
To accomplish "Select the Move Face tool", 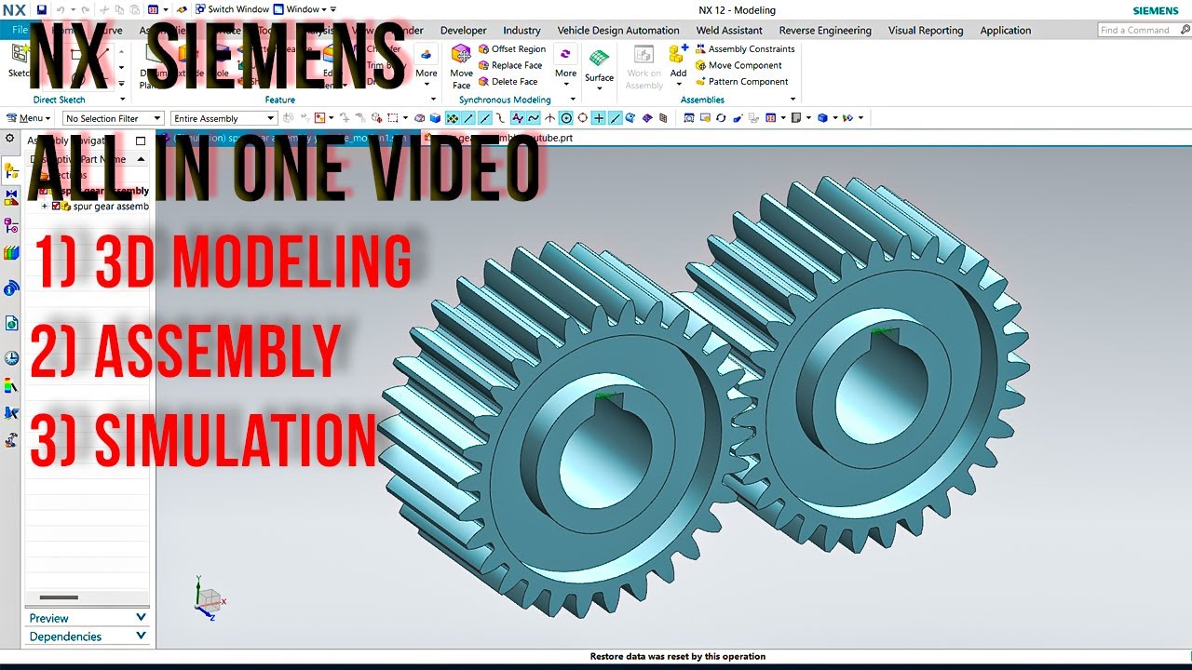I will coord(461,67).
